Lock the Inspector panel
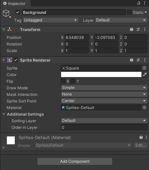The image size is (149, 170). pyautogui.click(x=139, y=3)
